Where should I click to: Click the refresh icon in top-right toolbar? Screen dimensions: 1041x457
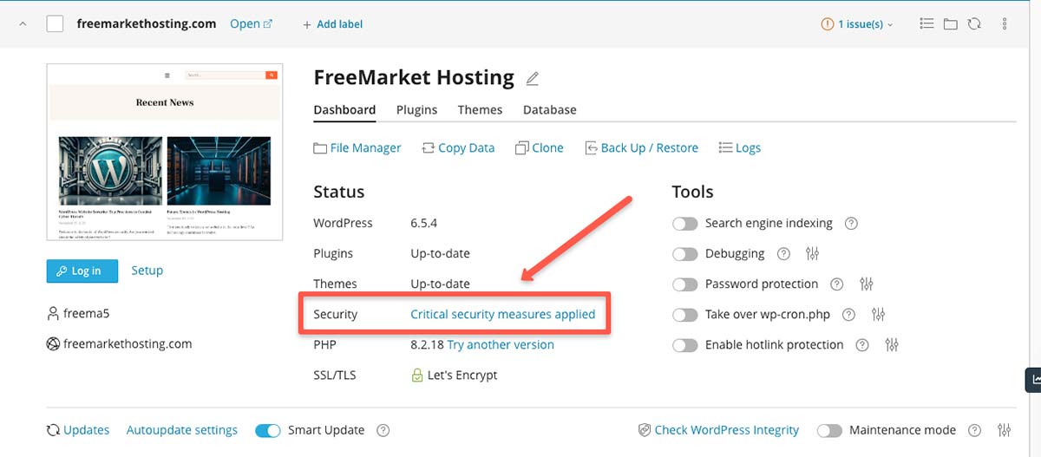pos(975,24)
